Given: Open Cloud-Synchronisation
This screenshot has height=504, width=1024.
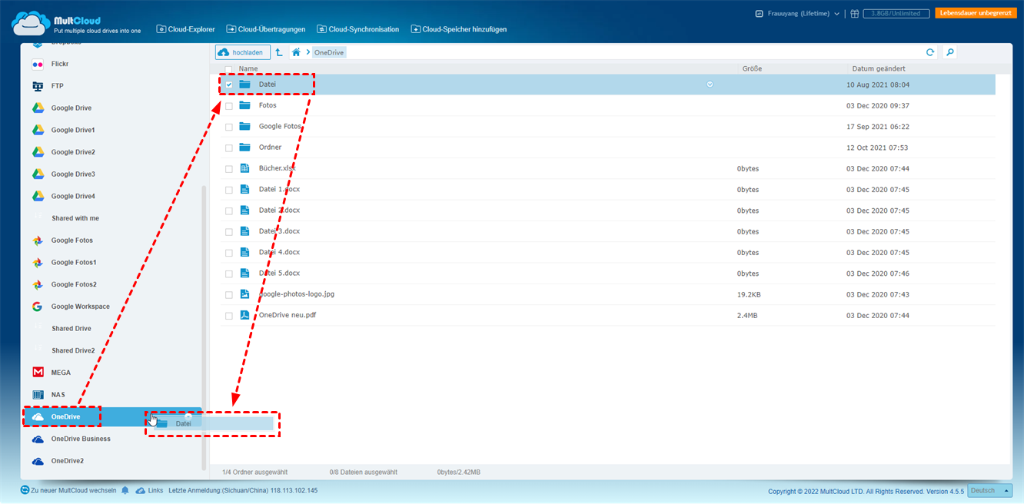Looking at the screenshot, I should coord(357,29).
